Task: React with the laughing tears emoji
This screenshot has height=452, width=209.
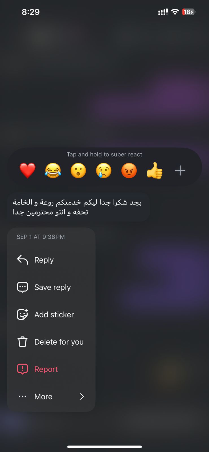Action: coord(53,171)
